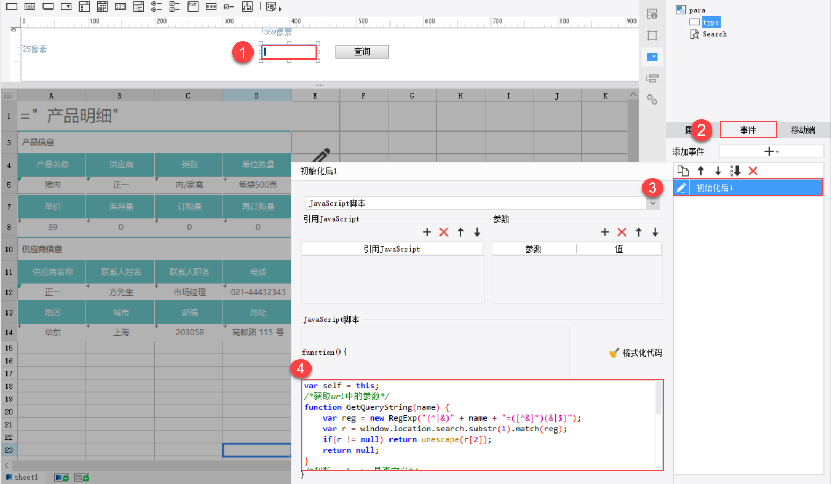
Task: Open the hyperlink side panel
Action: 652,100
